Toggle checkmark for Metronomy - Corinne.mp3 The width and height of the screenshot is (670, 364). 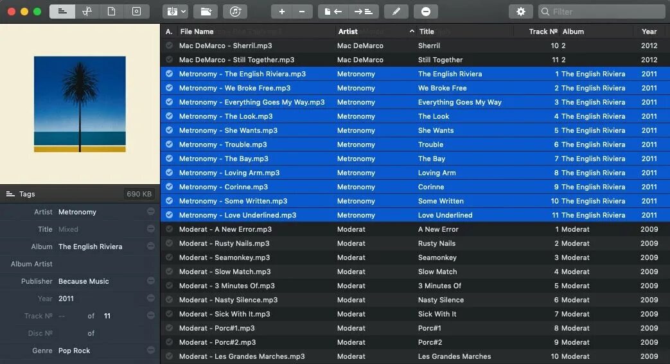(x=169, y=187)
